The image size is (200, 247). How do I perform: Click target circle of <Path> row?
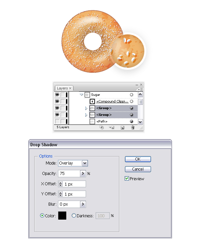(132, 121)
